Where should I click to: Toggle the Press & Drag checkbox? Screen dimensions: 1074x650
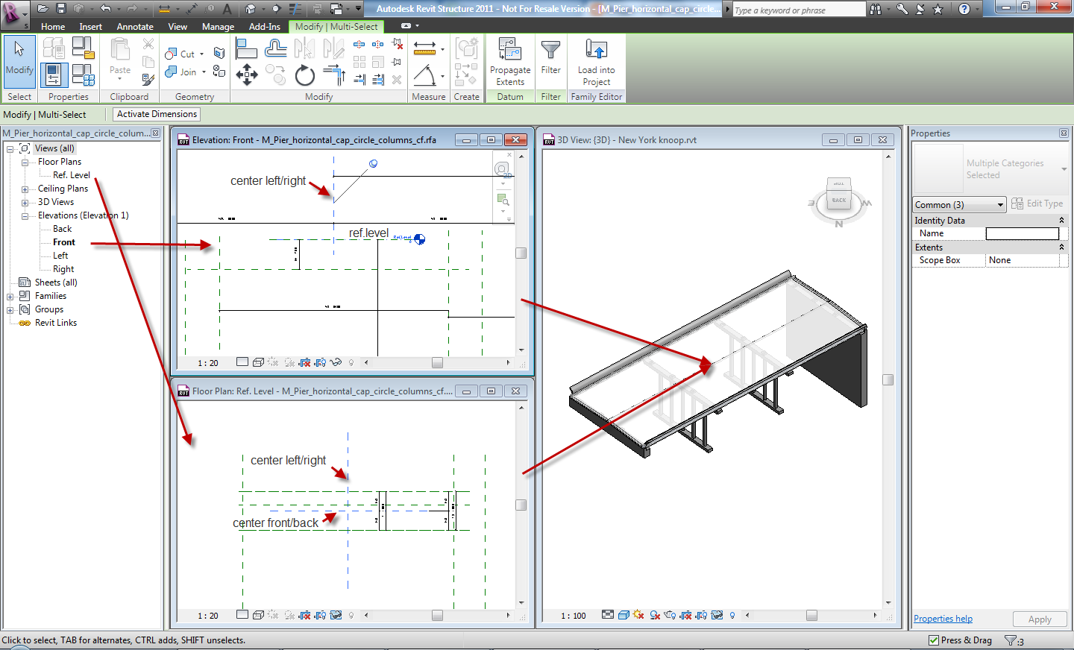point(934,640)
